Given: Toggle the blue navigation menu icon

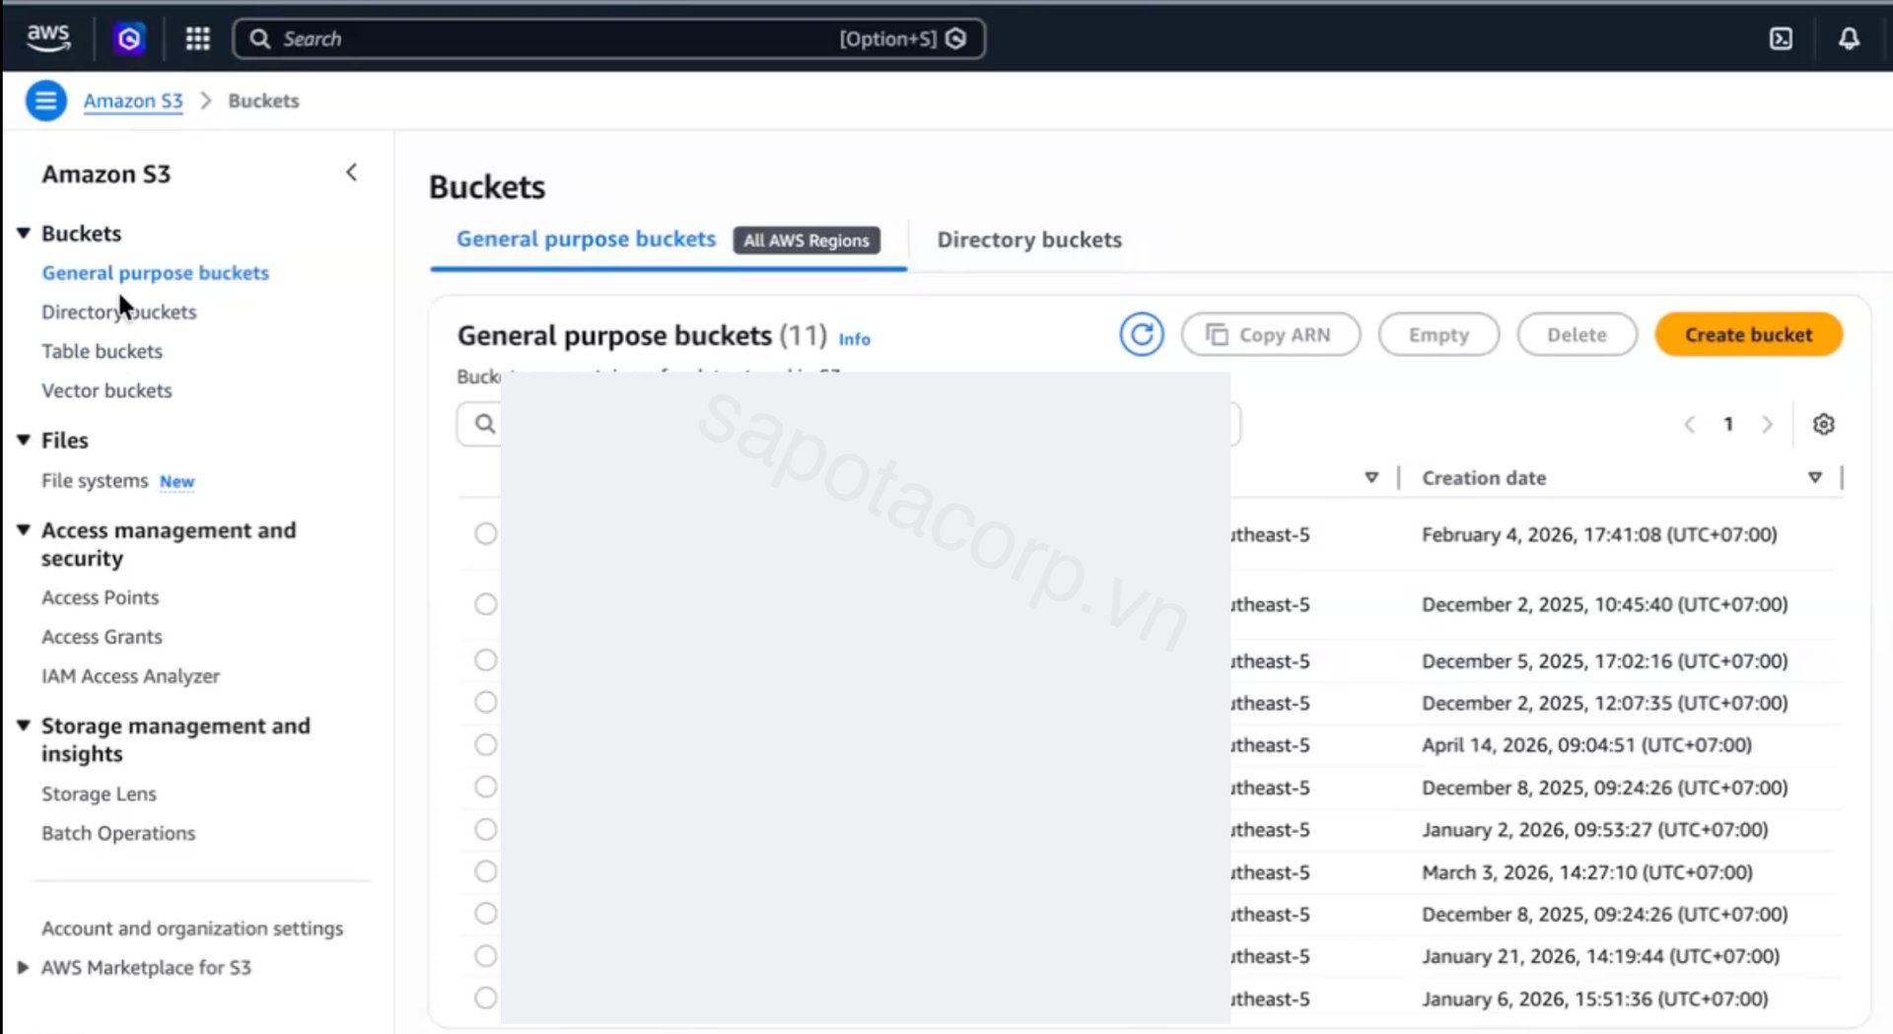Looking at the screenshot, I should pos(45,101).
